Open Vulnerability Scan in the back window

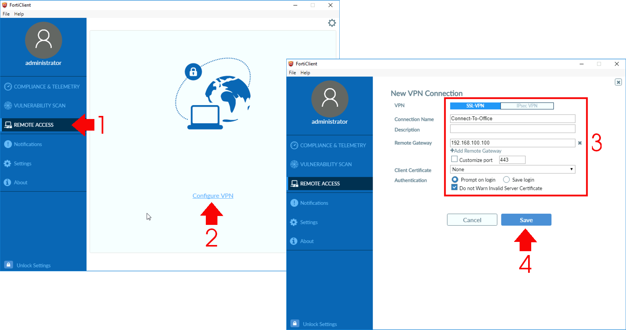35,105
